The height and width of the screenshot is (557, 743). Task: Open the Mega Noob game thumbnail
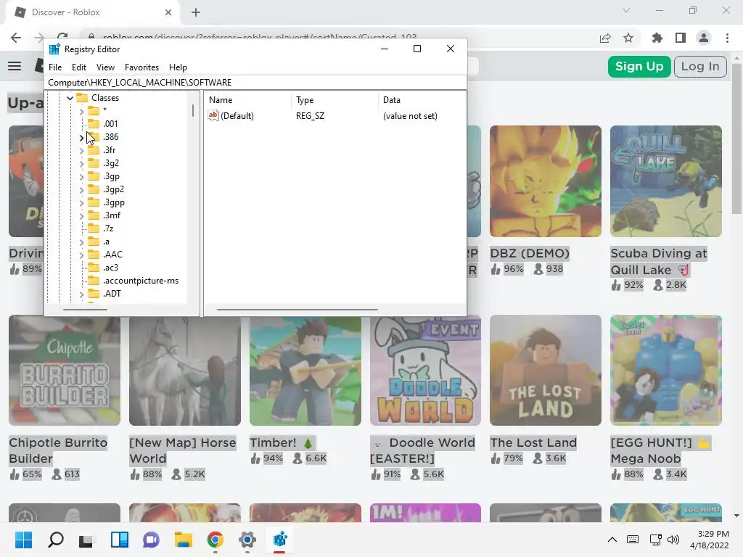666,371
